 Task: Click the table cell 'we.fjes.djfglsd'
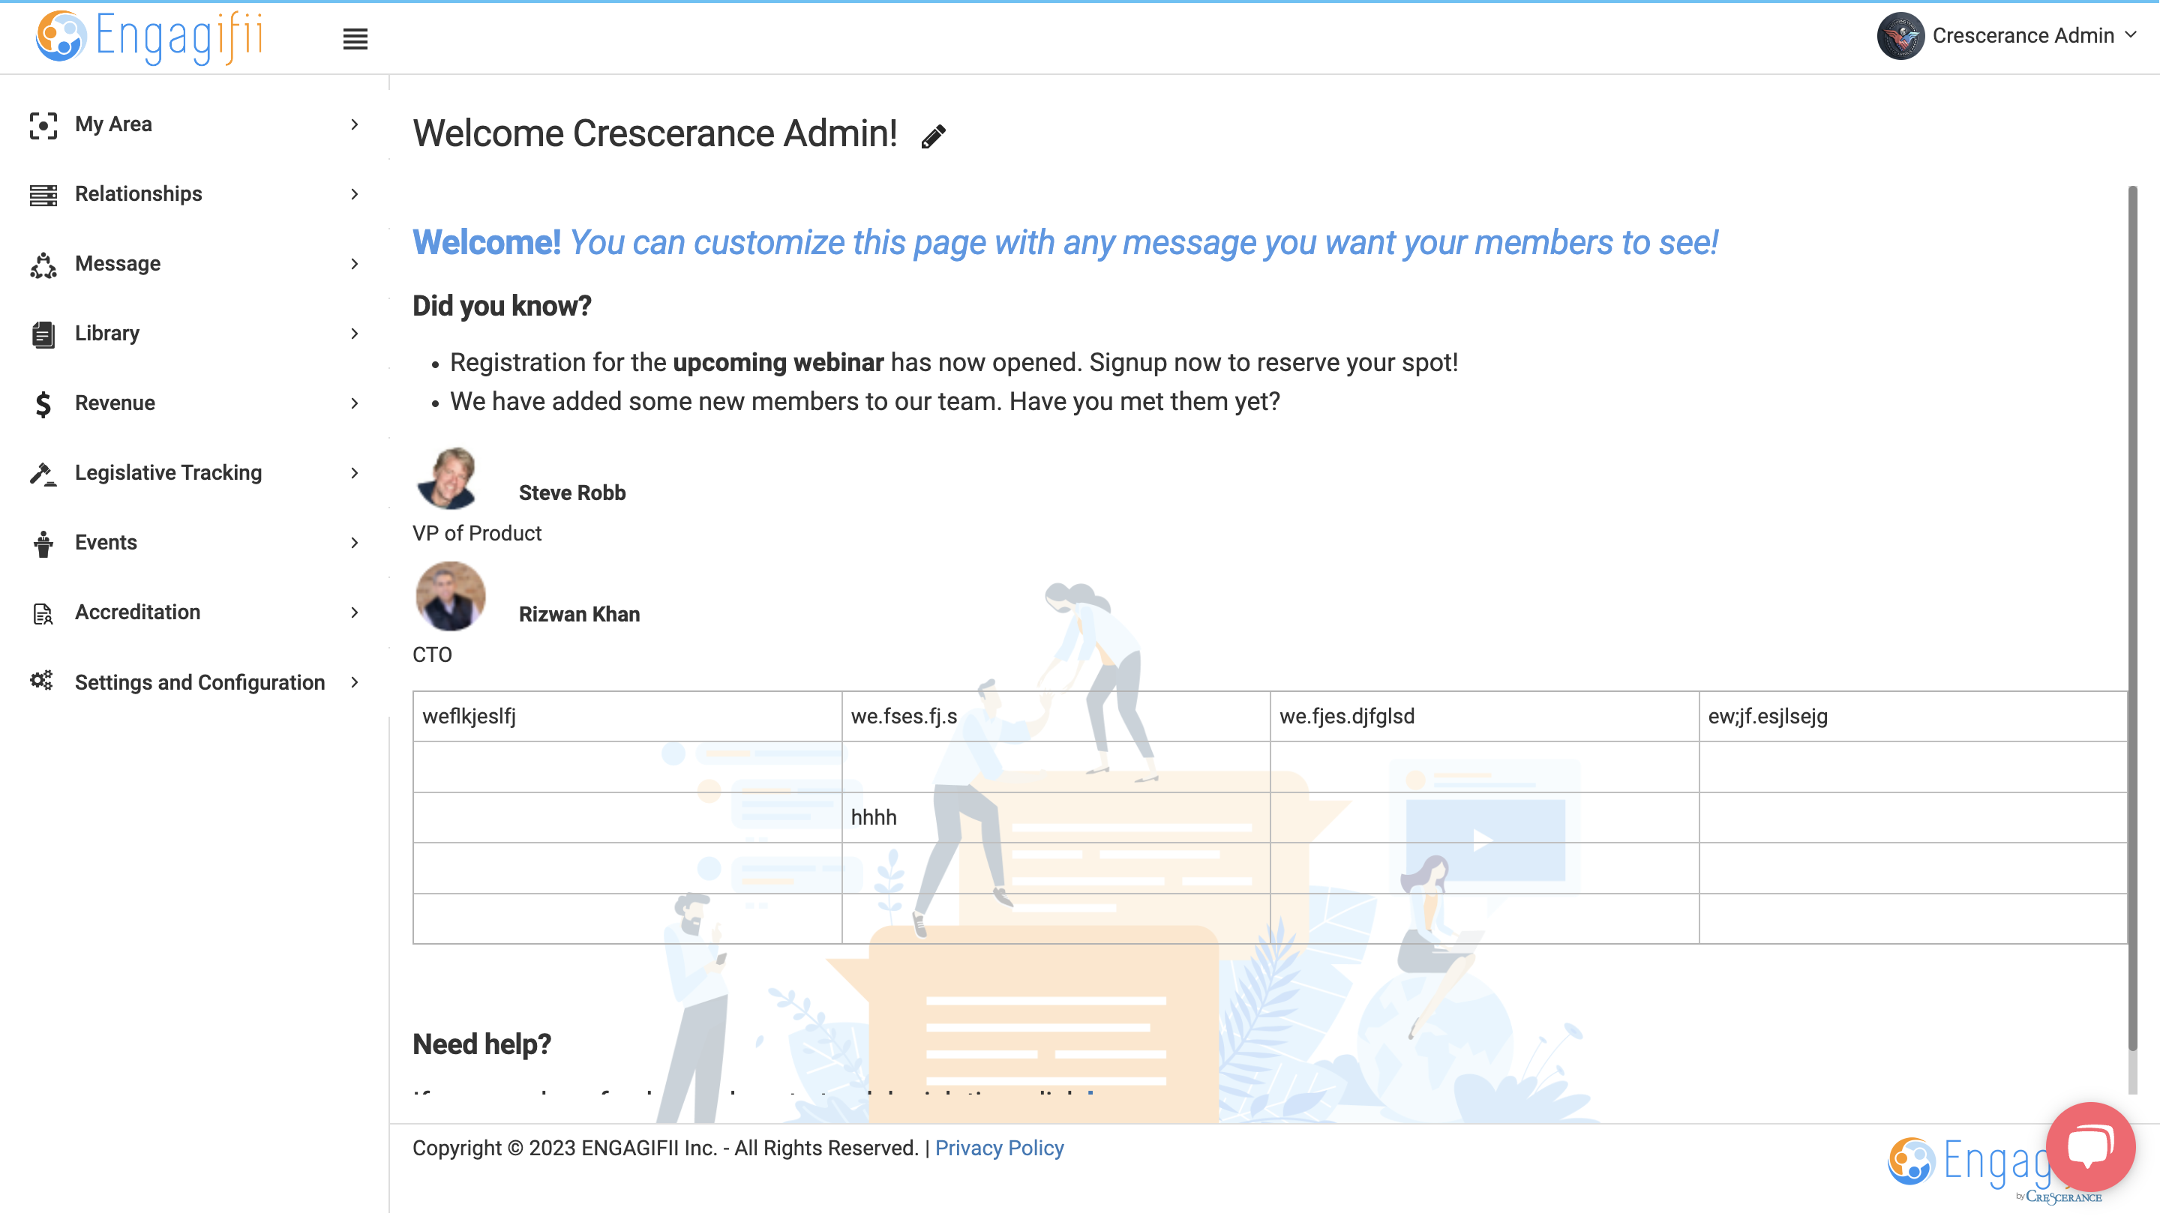pyautogui.click(x=1484, y=717)
